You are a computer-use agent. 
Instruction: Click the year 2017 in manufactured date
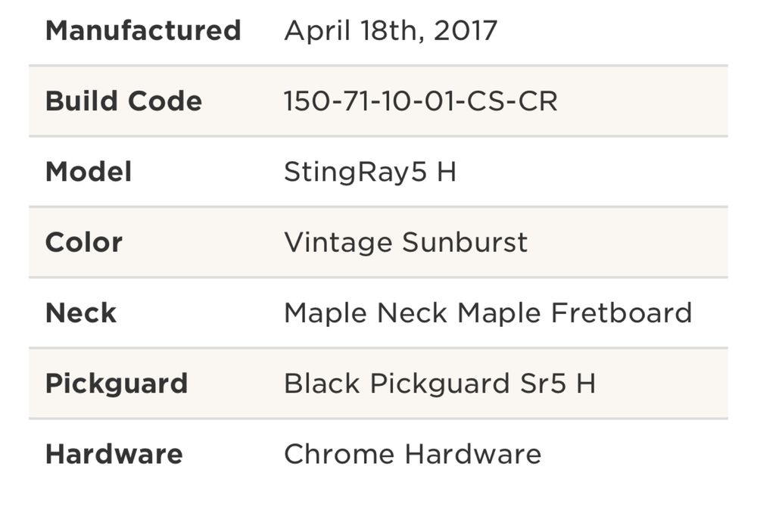(x=466, y=30)
